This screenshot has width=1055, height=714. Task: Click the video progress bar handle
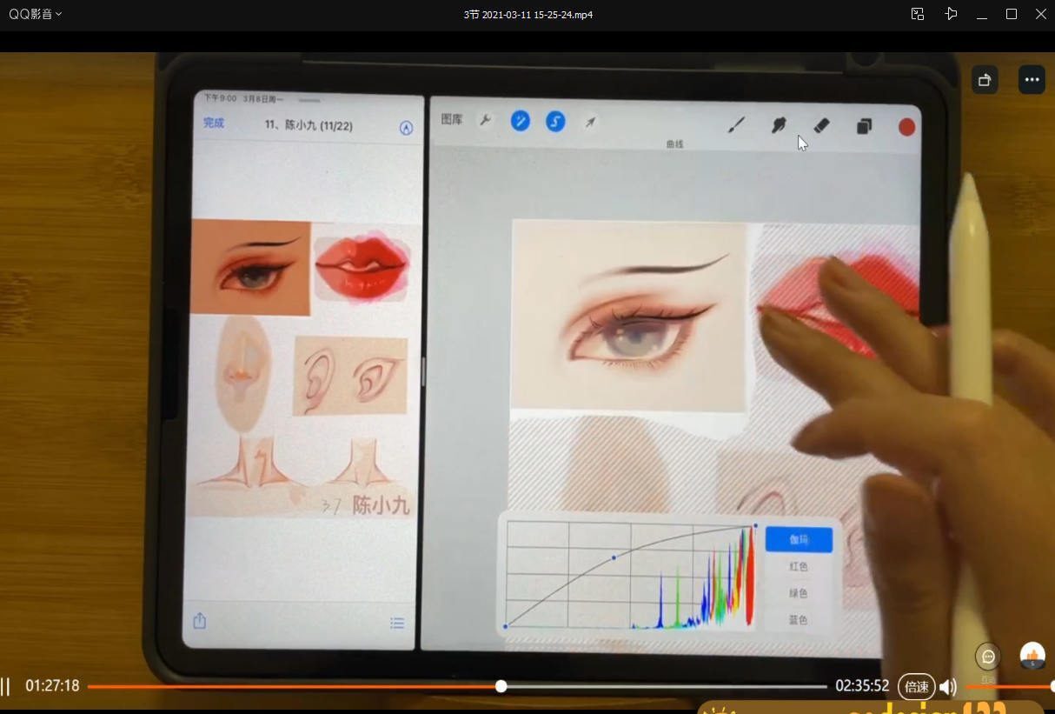(501, 686)
